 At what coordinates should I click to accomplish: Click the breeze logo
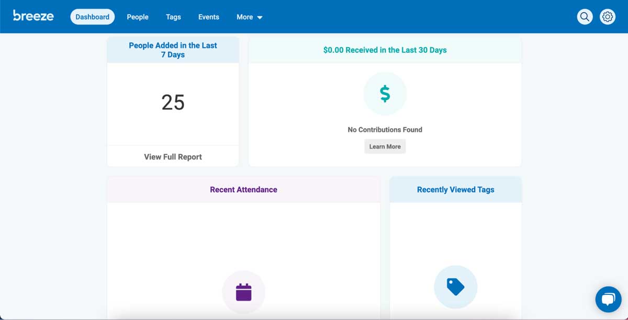pos(32,16)
